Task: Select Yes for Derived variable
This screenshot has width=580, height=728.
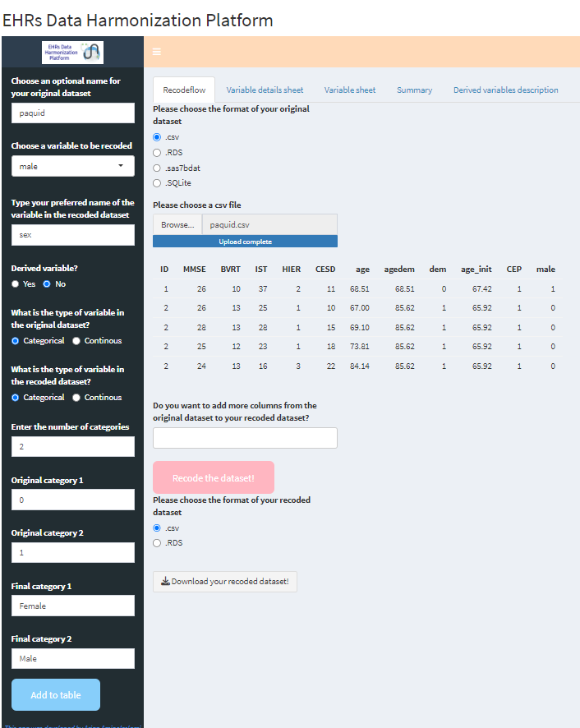Action: [16, 284]
